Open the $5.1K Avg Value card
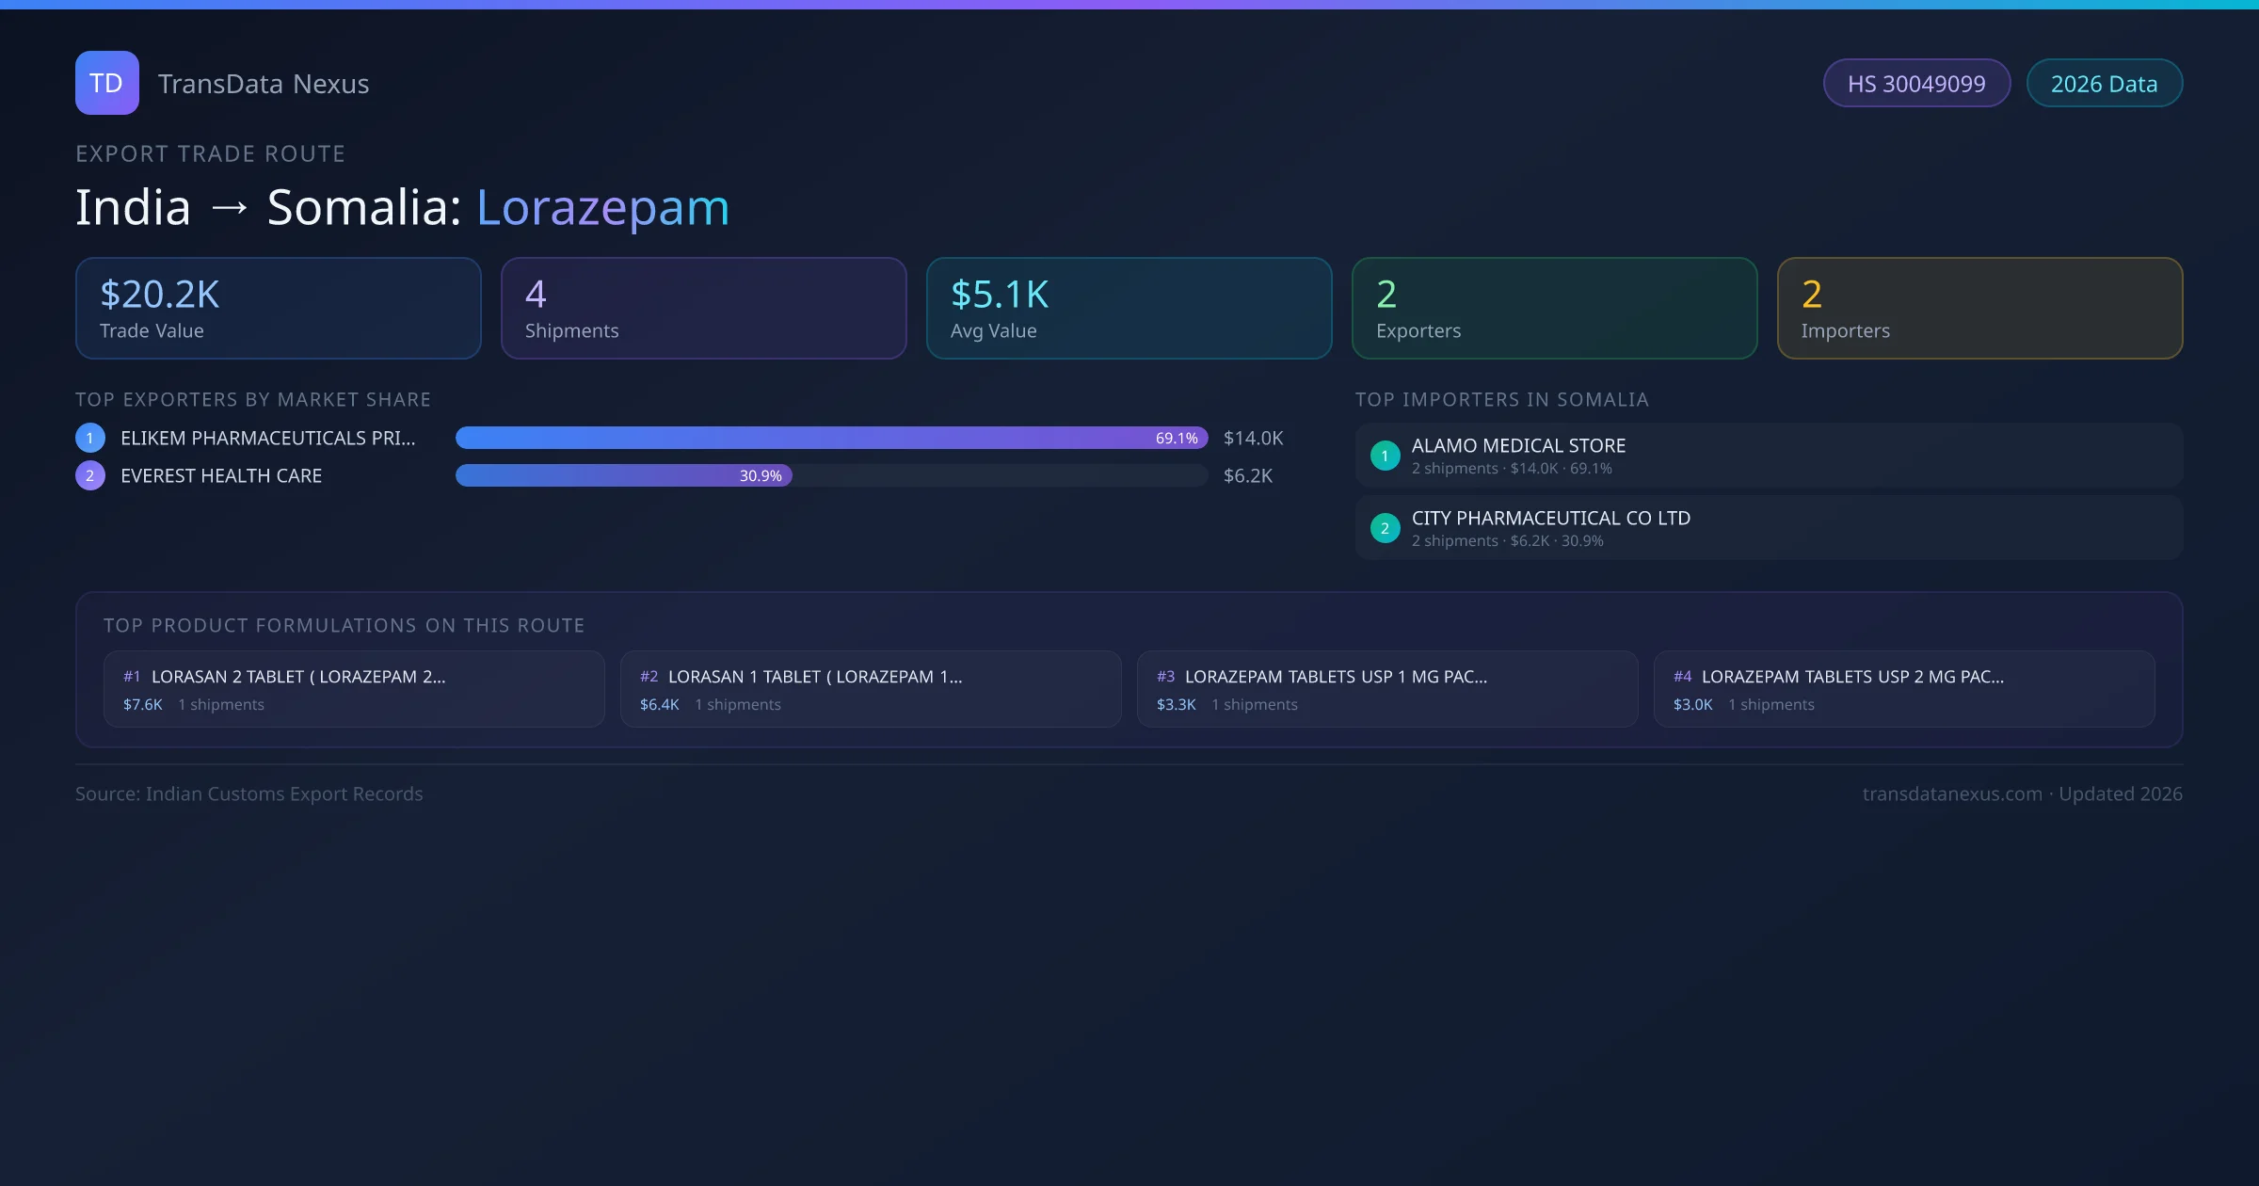Viewport: 2259px width, 1186px height. pos(1129,309)
